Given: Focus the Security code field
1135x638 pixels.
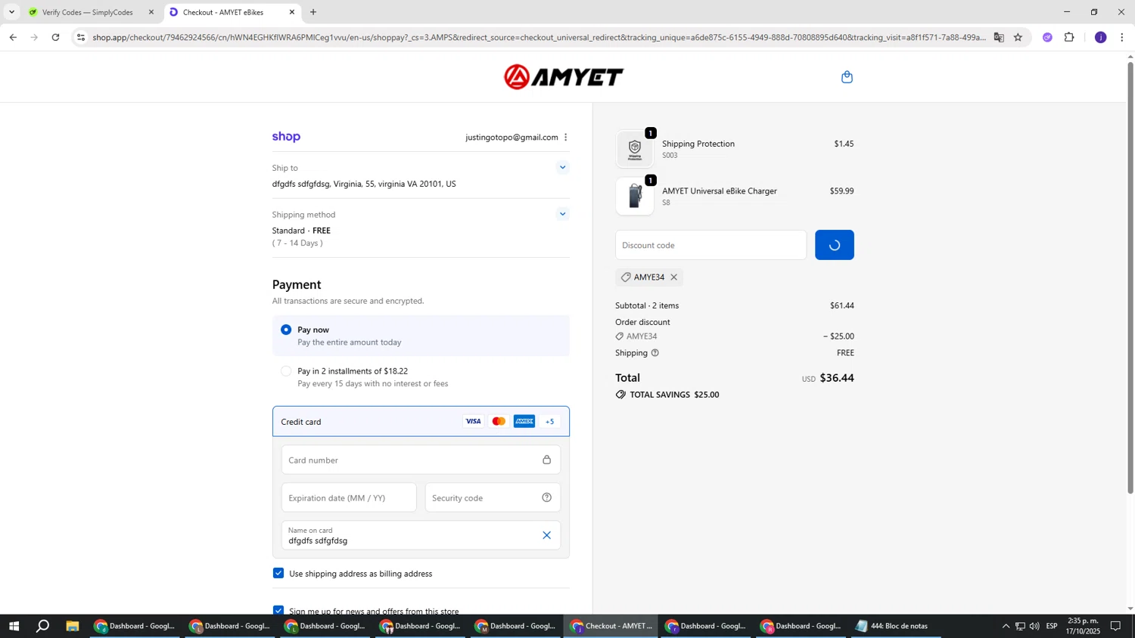Looking at the screenshot, I should (x=493, y=497).
